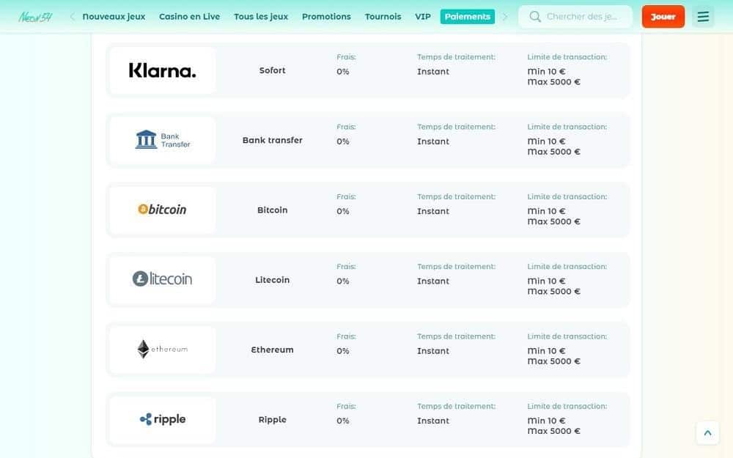Click Instant in the Sofort row

click(x=433, y=72)
